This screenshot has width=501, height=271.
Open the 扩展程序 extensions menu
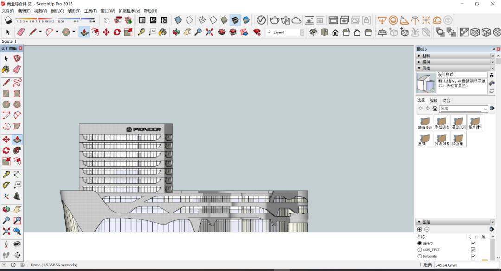tap(129, 11)
